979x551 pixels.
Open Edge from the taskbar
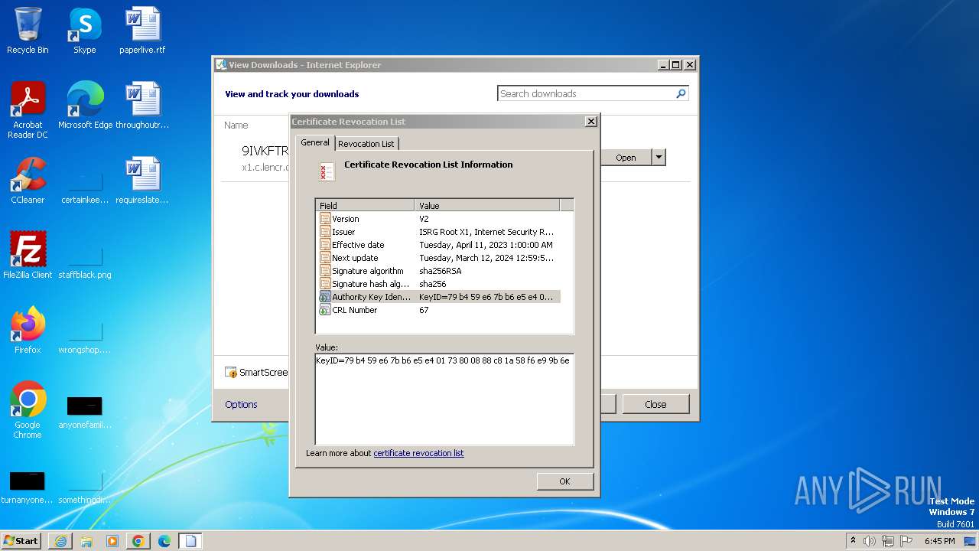coord(164,541)
